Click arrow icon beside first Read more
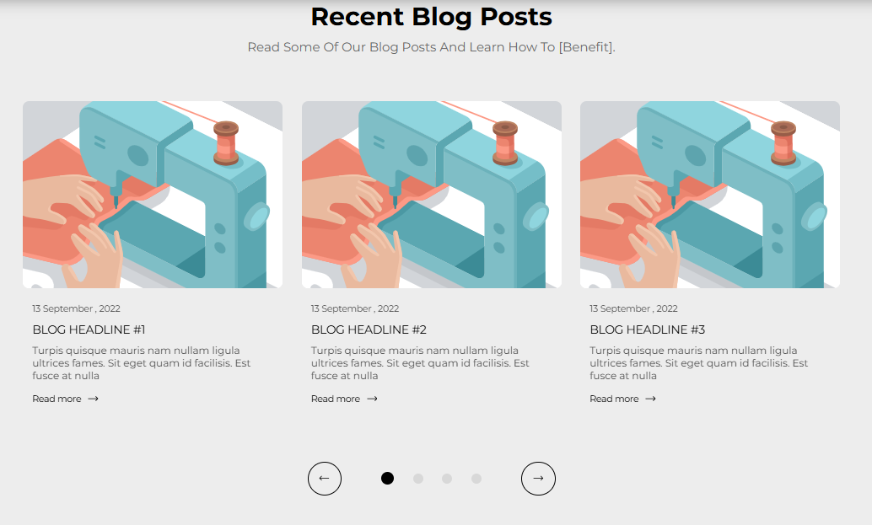The height and width of the screenshot is (525, 872). (94, 399)
